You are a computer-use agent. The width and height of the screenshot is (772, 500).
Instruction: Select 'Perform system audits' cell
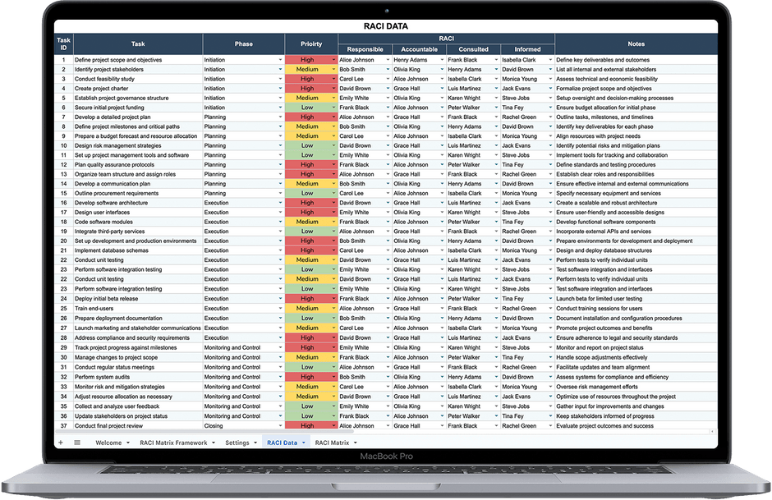(138, 377)
